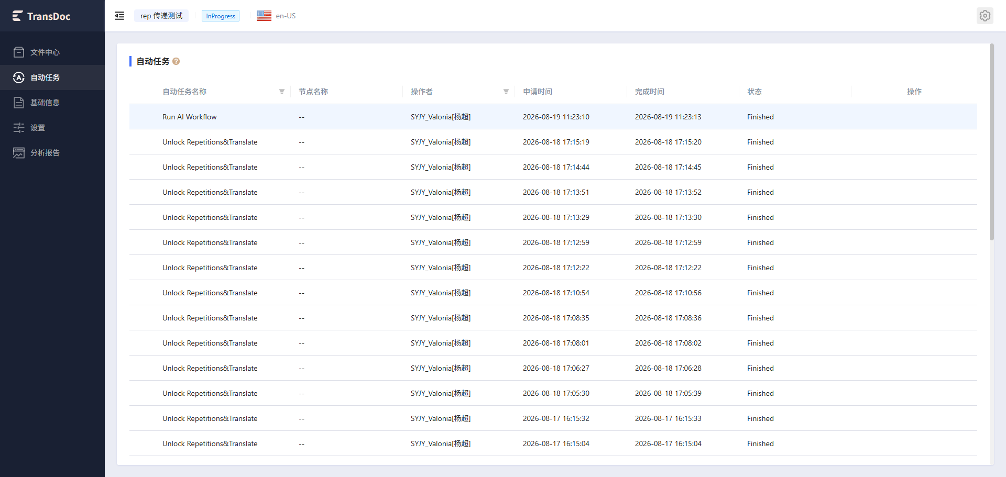Click the 申请时间 column header
The width and height of the screenshot is (1006, 477).
click(x=538, y=92)
